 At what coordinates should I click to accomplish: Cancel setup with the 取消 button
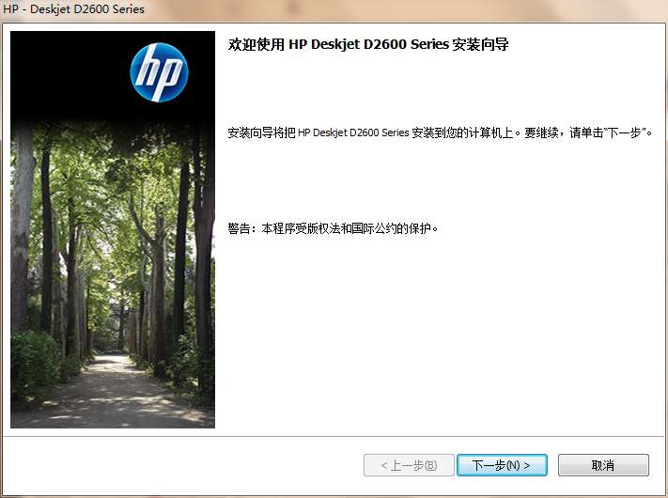[603, 465]
